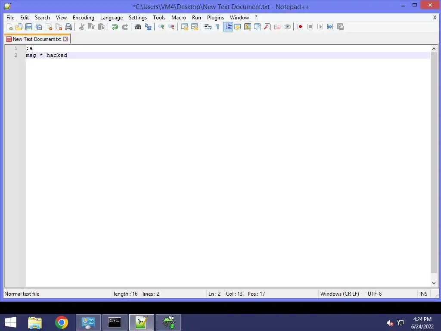Viewport: 441px width, 331px height.
Task: Click the Paste toolbar icon
Action: click(x=102, y=27)
